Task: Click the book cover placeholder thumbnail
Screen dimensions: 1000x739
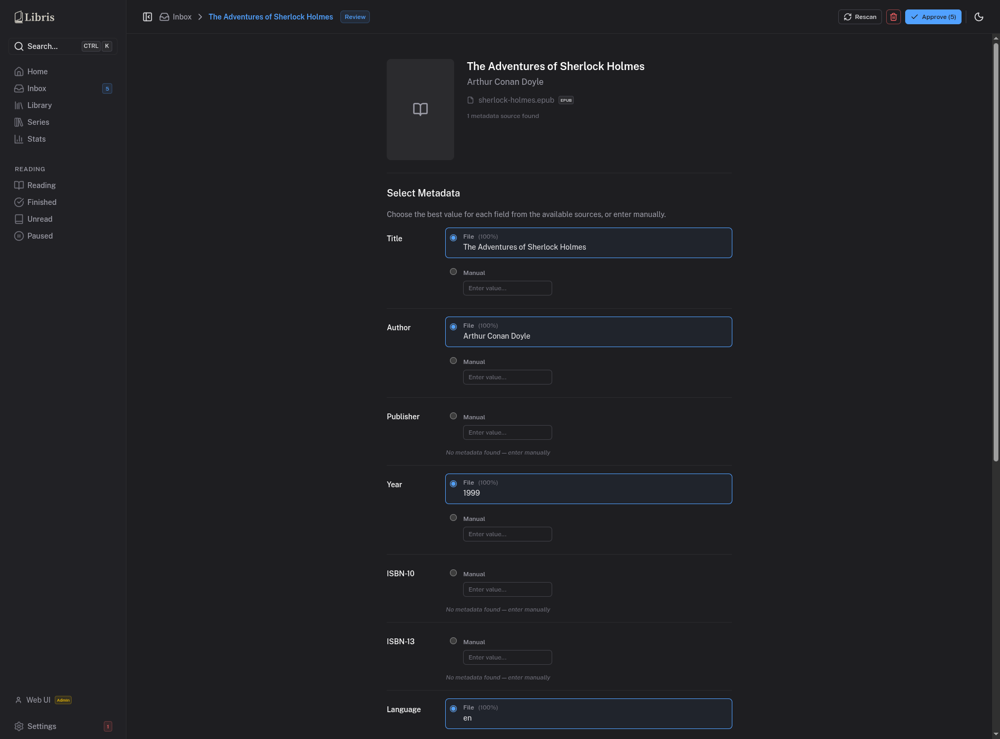Action: coord(420,110)
